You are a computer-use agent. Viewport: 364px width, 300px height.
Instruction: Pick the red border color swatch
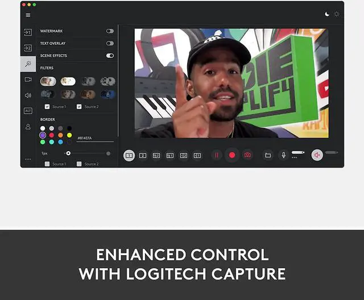(x=52, y=135)
